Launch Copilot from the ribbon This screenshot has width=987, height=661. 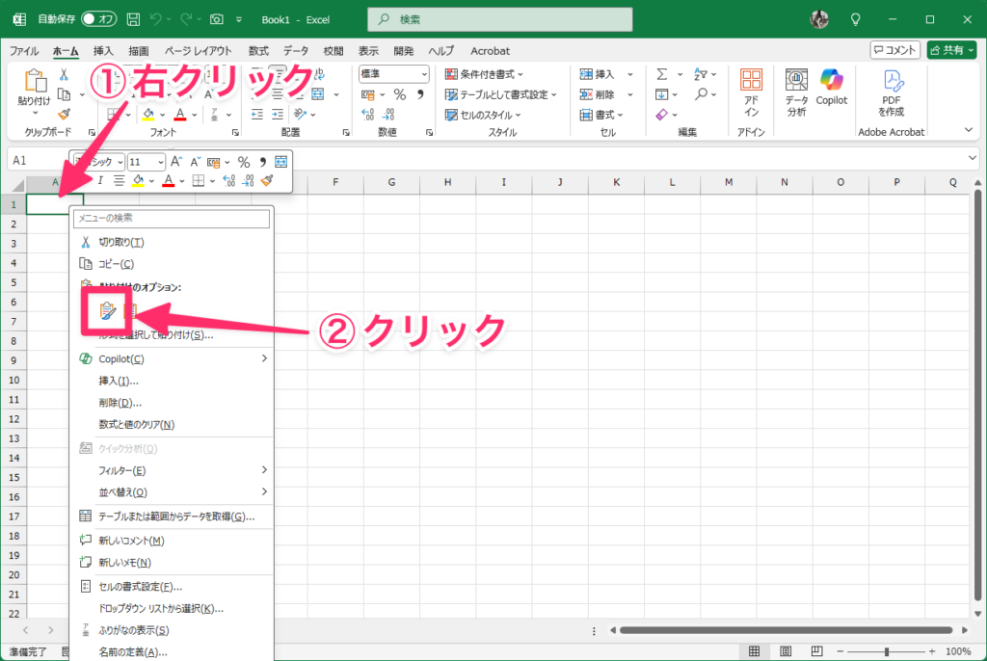(x=832, y=87)
